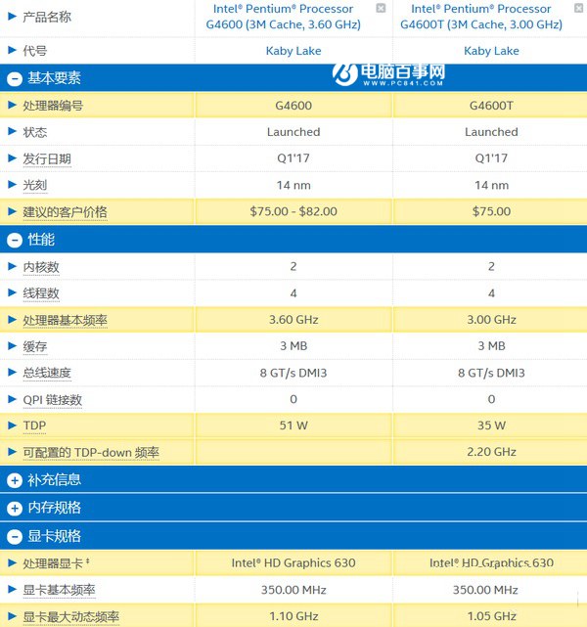This screenshot has height=627, width=587.
Task: Open the Kaby Lake link under G4600
Action: tap(293, 51)
